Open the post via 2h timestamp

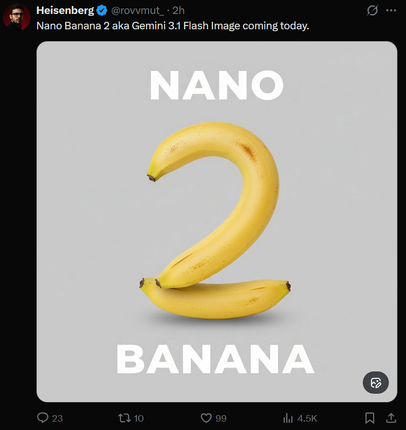(178, 10)
